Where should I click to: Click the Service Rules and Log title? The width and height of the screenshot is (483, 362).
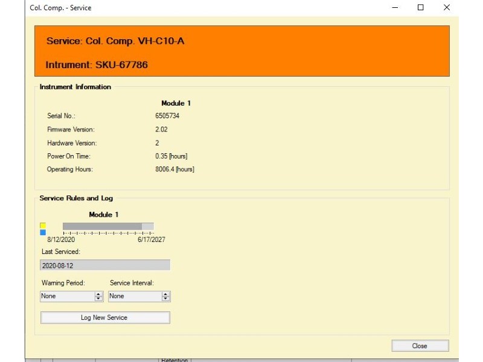click(76, 198)
